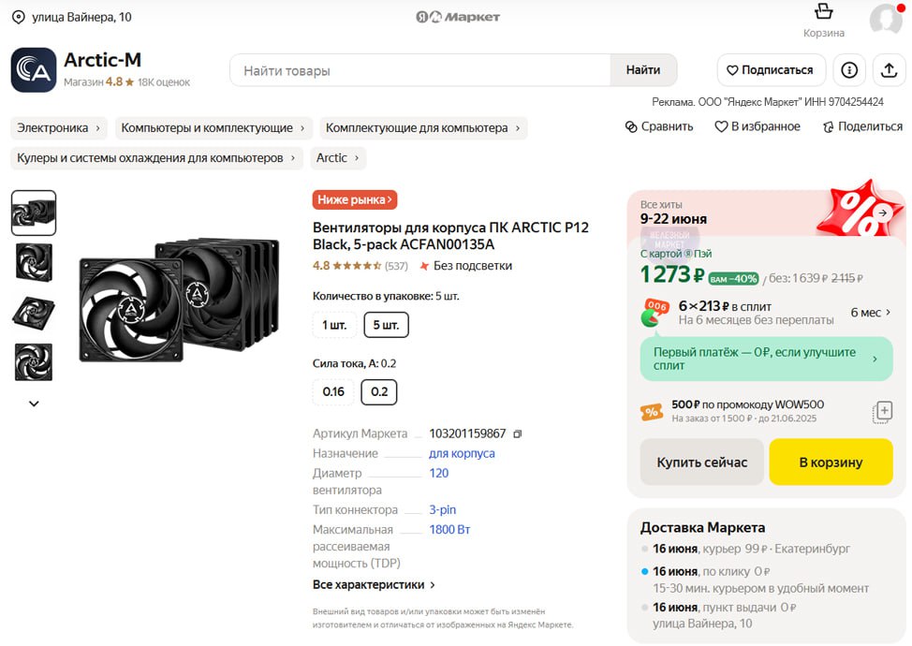
Task: Add product to comparison
Action: [x=659, y=126]
